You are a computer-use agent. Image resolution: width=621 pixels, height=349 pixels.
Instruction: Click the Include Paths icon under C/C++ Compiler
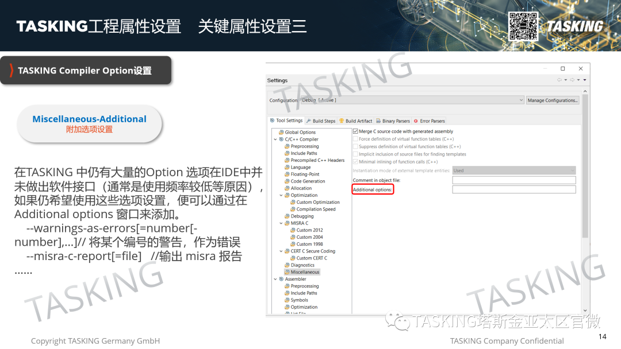pos(287,153)
